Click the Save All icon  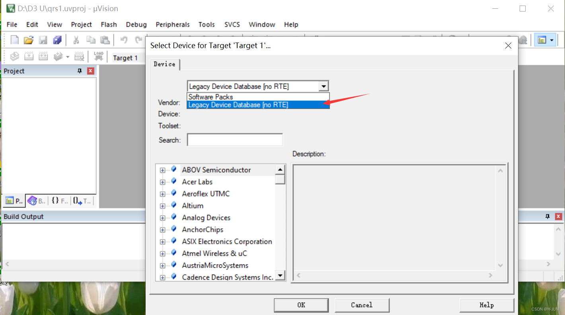coord(57,40)
